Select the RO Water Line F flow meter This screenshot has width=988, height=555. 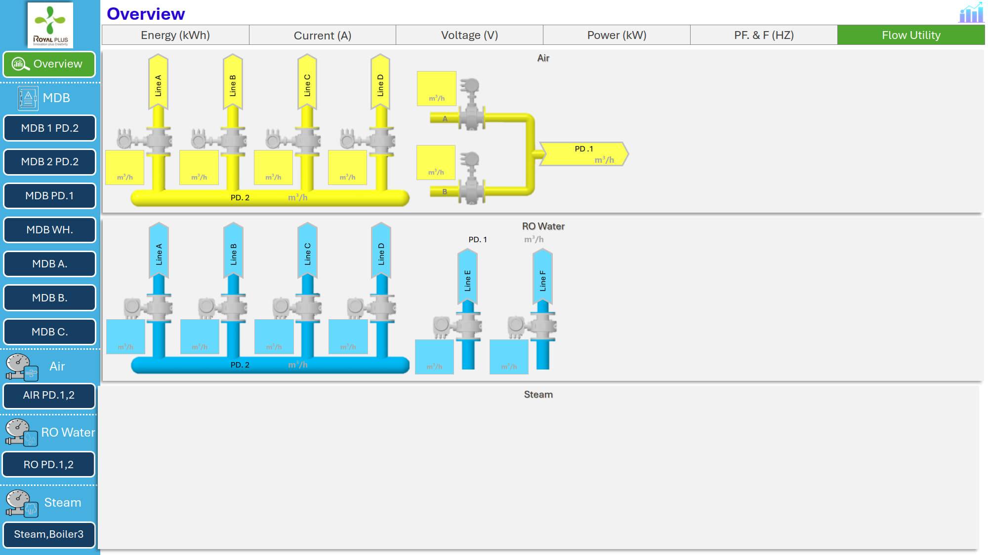(x=532, y=326)
